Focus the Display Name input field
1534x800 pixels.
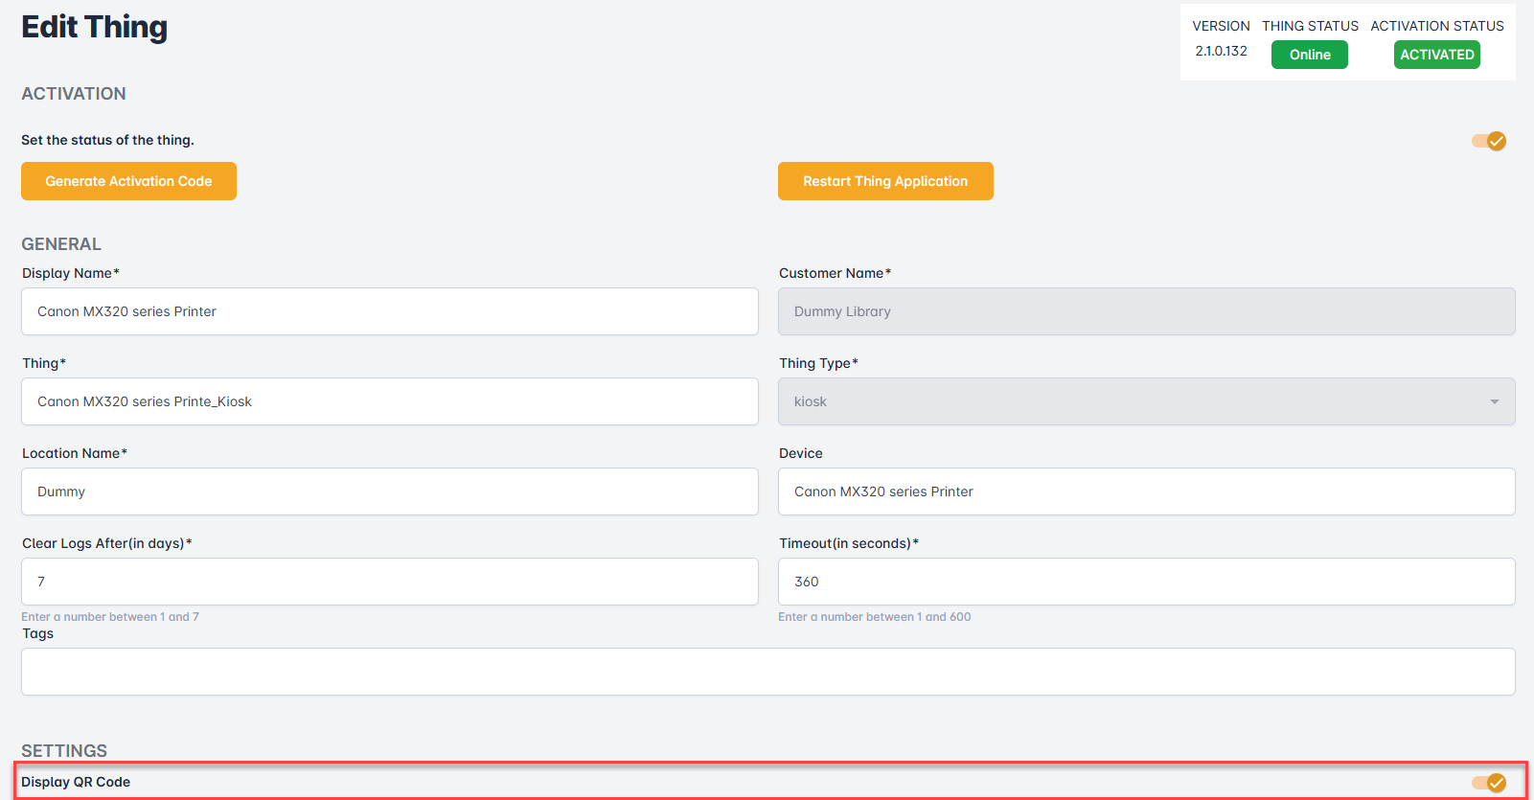[x=389, y=311]
